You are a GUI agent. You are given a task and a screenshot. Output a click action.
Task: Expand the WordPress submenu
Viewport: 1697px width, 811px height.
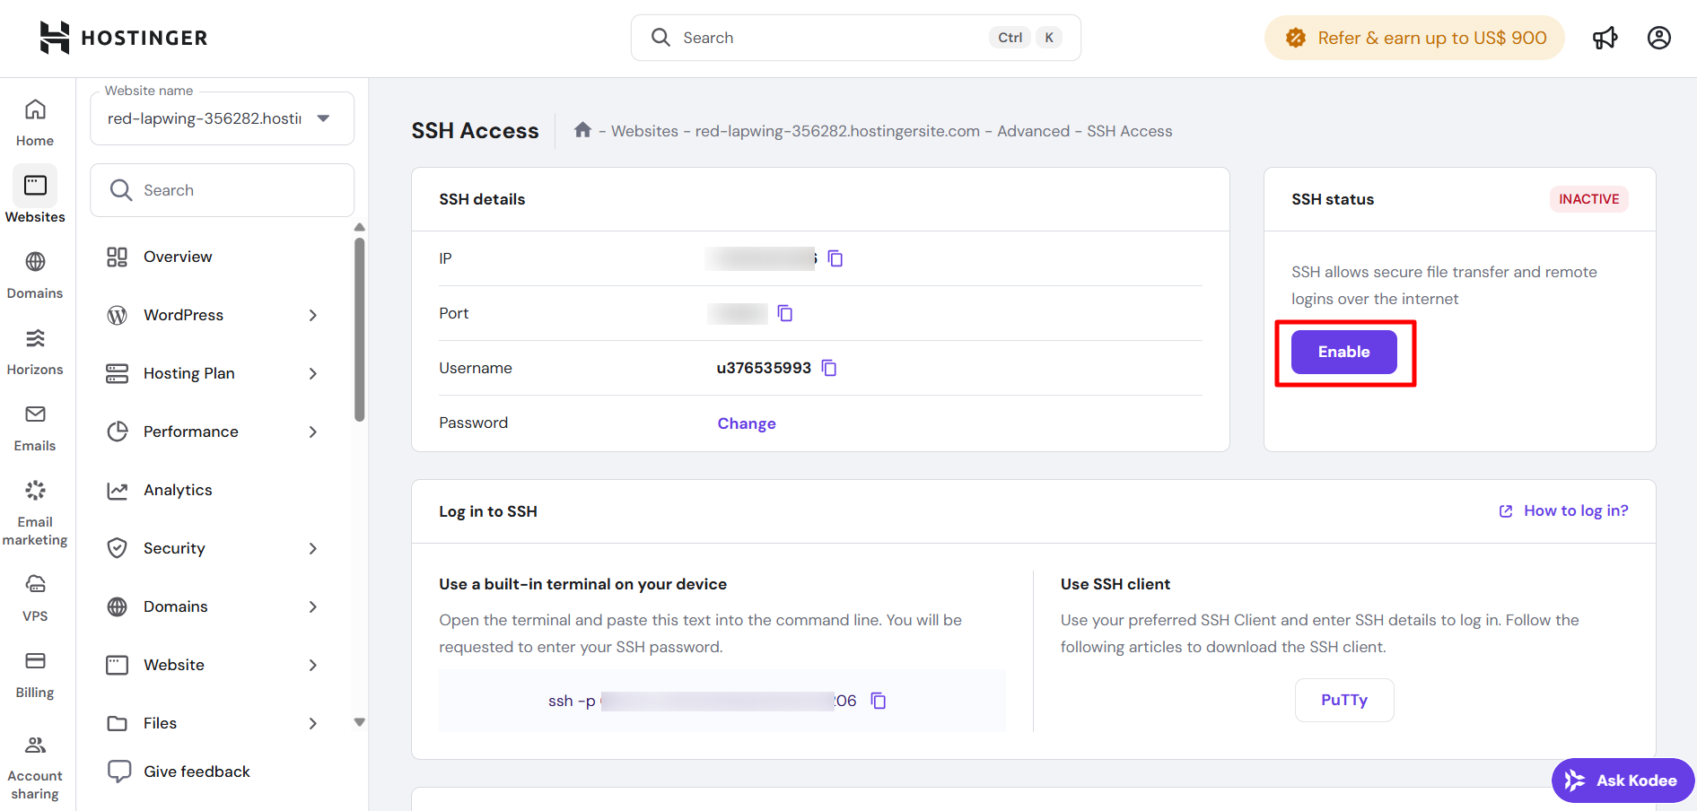tap(313, 315)
